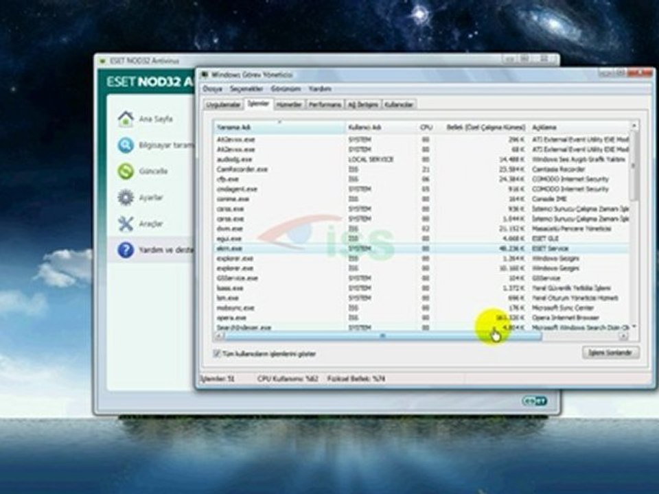Close the Windows Görev Yöneticisi window
The height and width of the screenshot is (494, 659).
pyautogui.click(x=641, y=73)
